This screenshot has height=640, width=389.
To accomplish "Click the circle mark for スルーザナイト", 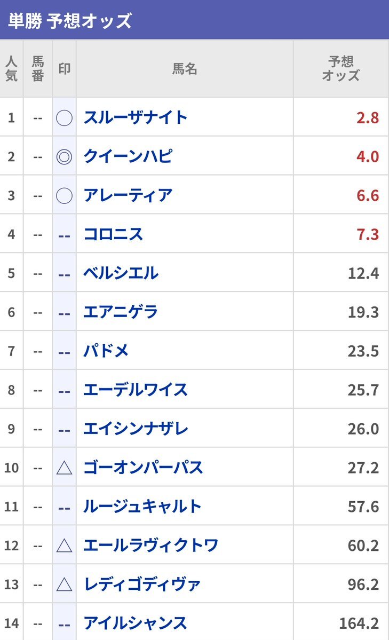I will pyautogui.click(x=64, y=118).
